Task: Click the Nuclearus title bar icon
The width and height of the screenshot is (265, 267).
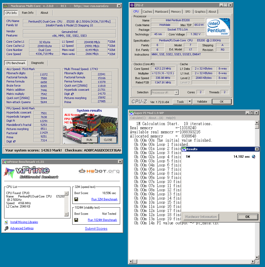Action: pyautogui.click(x=6, y=6)
